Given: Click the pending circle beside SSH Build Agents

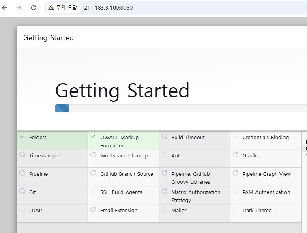Looking at the screenshot, I should pyautogui.click(x=93, y=191).
